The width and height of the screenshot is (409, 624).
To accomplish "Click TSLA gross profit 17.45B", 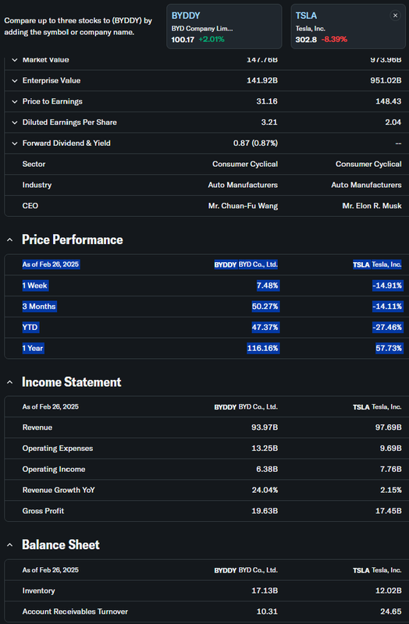I will (x=388, y=511).
